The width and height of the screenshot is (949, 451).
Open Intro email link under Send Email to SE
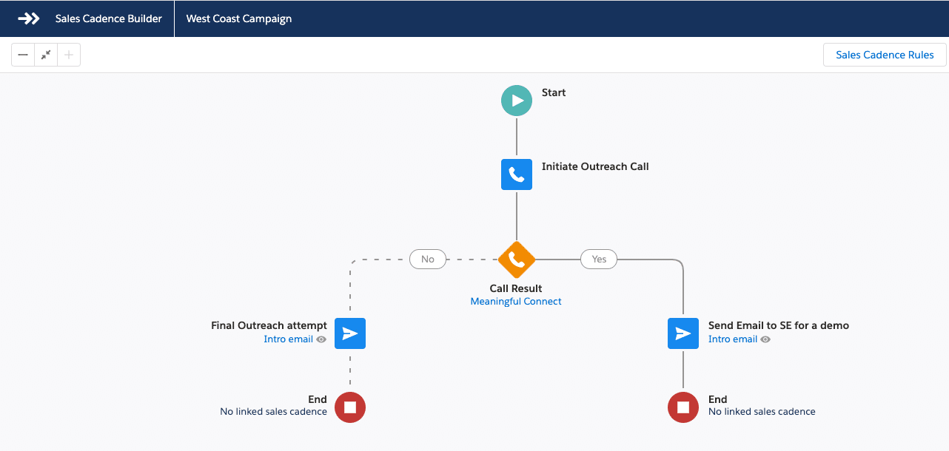(732, 339)
